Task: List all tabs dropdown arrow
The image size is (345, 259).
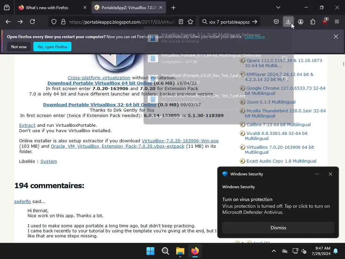Action: point(278,8)
